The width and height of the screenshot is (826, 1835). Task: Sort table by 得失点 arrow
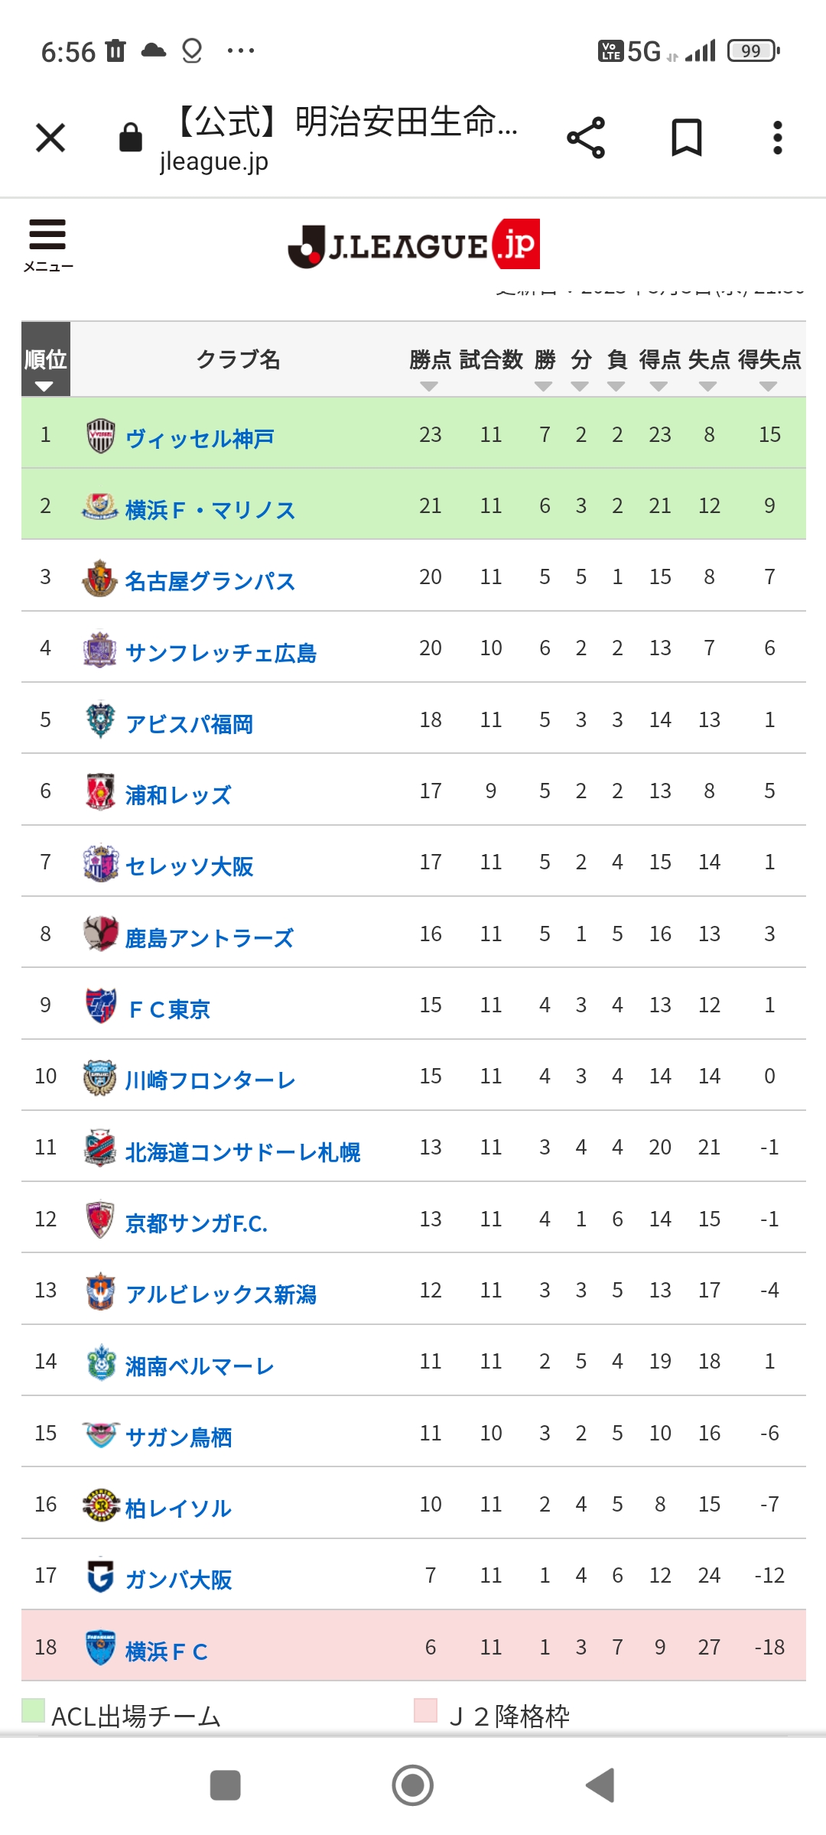tap(768, 386)
